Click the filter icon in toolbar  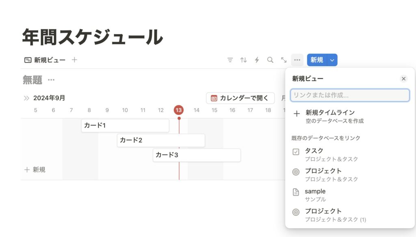click(x=230, y=60)
